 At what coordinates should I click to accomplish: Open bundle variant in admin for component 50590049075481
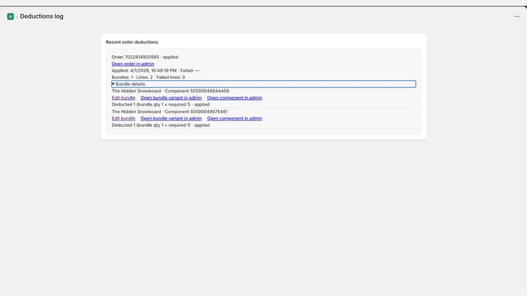tap(171, 118)
